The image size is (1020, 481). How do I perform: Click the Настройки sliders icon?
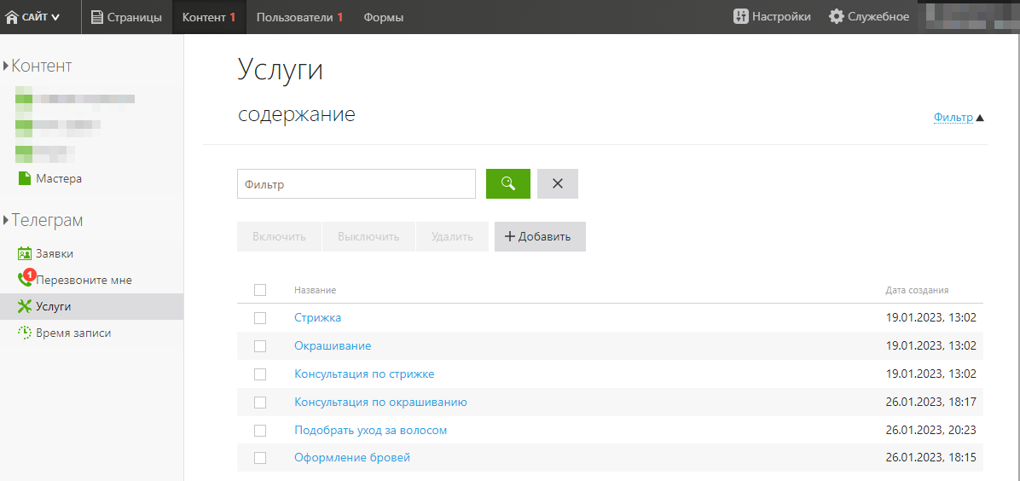pos(740,16)
